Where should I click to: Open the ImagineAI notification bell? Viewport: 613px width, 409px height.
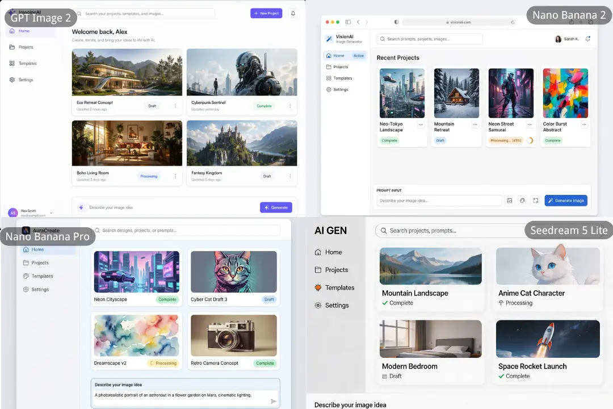(x=293, y=13)
